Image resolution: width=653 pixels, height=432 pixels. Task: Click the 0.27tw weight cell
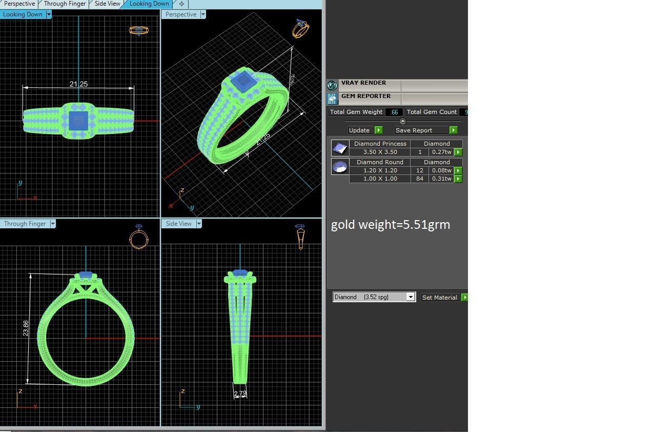(441, 152)
